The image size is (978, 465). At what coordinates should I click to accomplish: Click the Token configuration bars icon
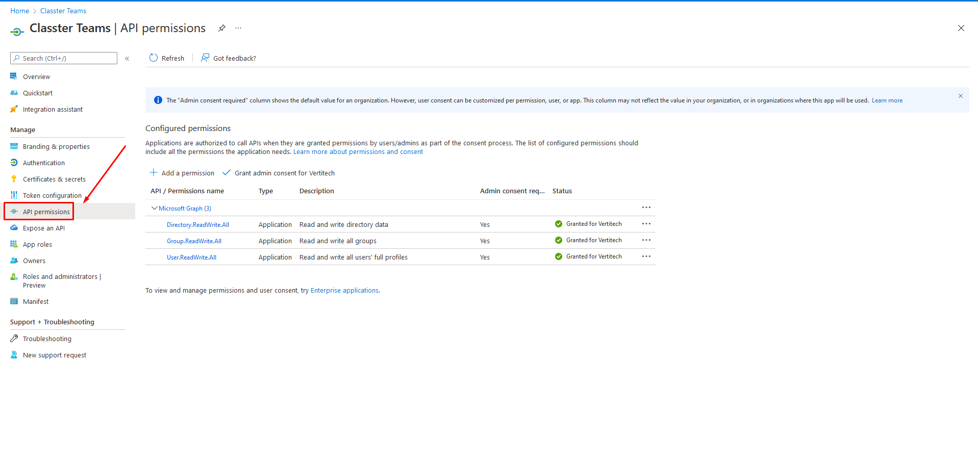[14, 195]
